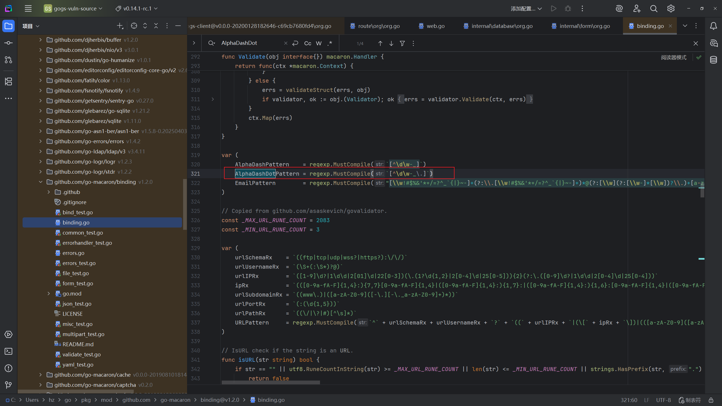Jump to next search occurrence
Image resolution: width=722 pixels, height=406 pixels.
[391, 43]
